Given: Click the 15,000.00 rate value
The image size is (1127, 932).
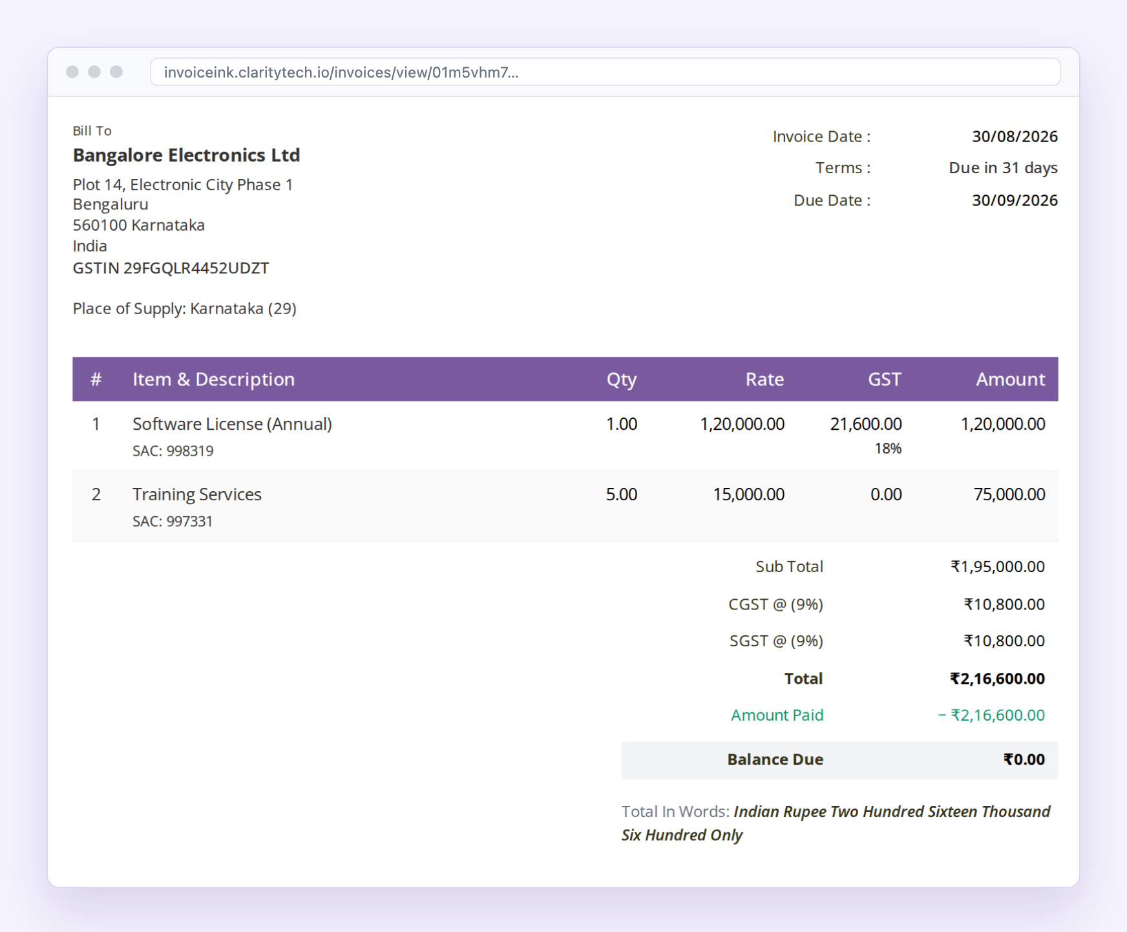Looking at the screenshot, I should (x=748, y=494).
